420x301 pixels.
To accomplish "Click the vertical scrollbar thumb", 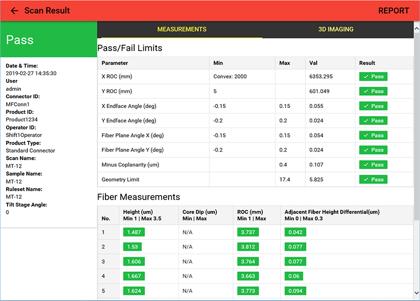I will (417, 126).
